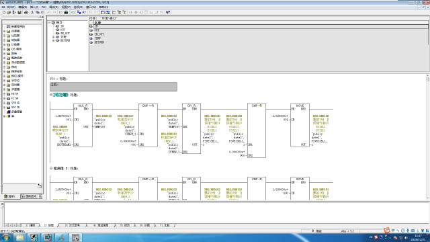Click the Help question-arrow toolbar icon
The width and height of the screenshot is (430, 242).
click(x=168, y=12)
